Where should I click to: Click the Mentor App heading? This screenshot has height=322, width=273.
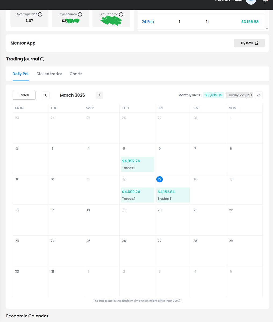[x=23, y=43]
